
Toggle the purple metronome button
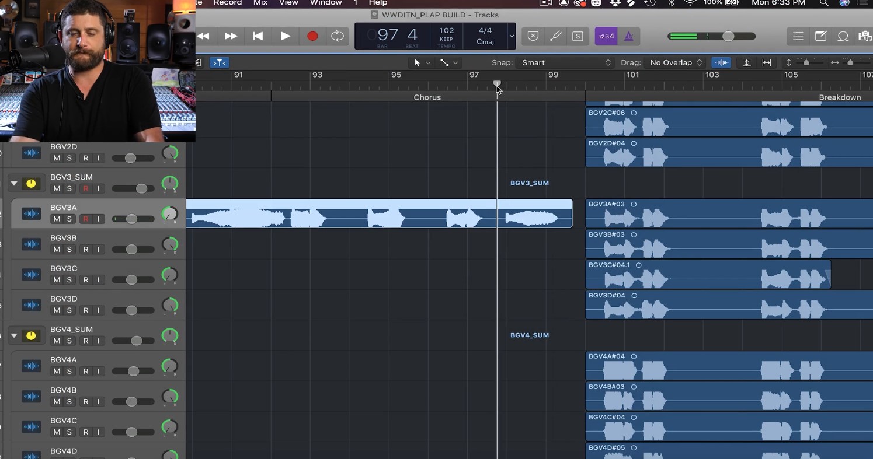pyautogui.click(x=629, y=36)
